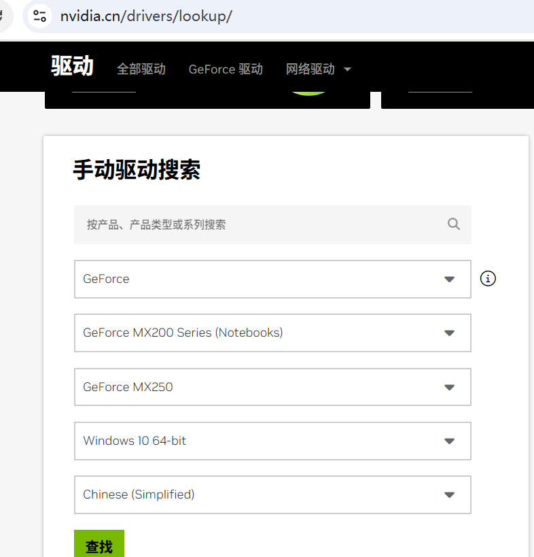Image resolution: width=534 pixels, height=557 pixels.
Task: Open the GeForce product type dropdown
Action: pyautogui.click(x=272, y=280)
